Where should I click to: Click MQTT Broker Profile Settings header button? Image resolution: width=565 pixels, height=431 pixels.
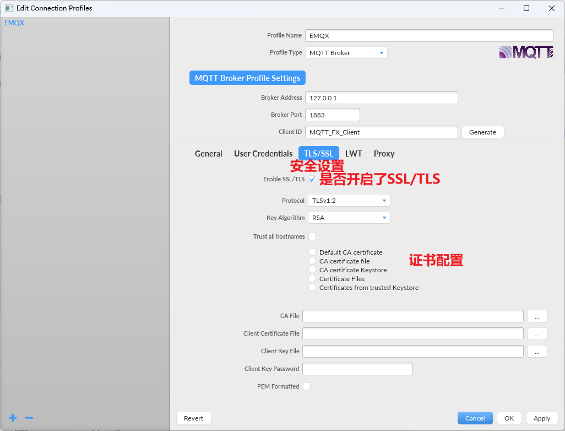tap(248, 78)
